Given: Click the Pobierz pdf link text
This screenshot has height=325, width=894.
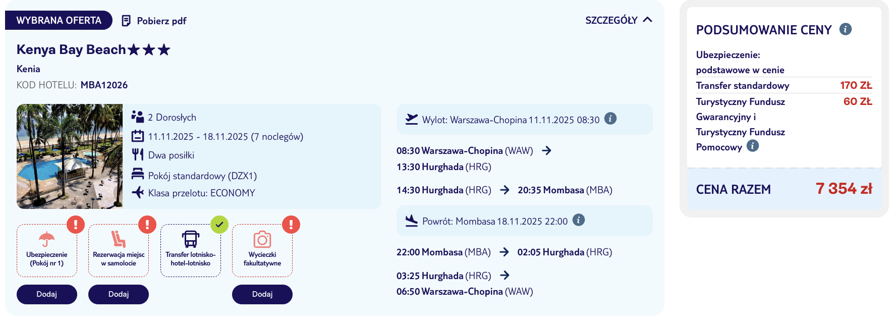Looking at the screenshot, I should pos(161,21).
